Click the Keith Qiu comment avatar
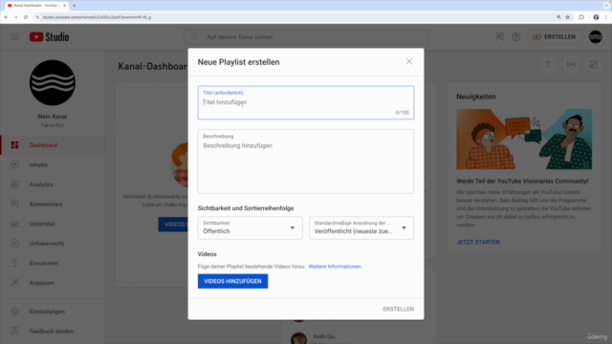This screenshot has width=612, height=344. point(298,338)
